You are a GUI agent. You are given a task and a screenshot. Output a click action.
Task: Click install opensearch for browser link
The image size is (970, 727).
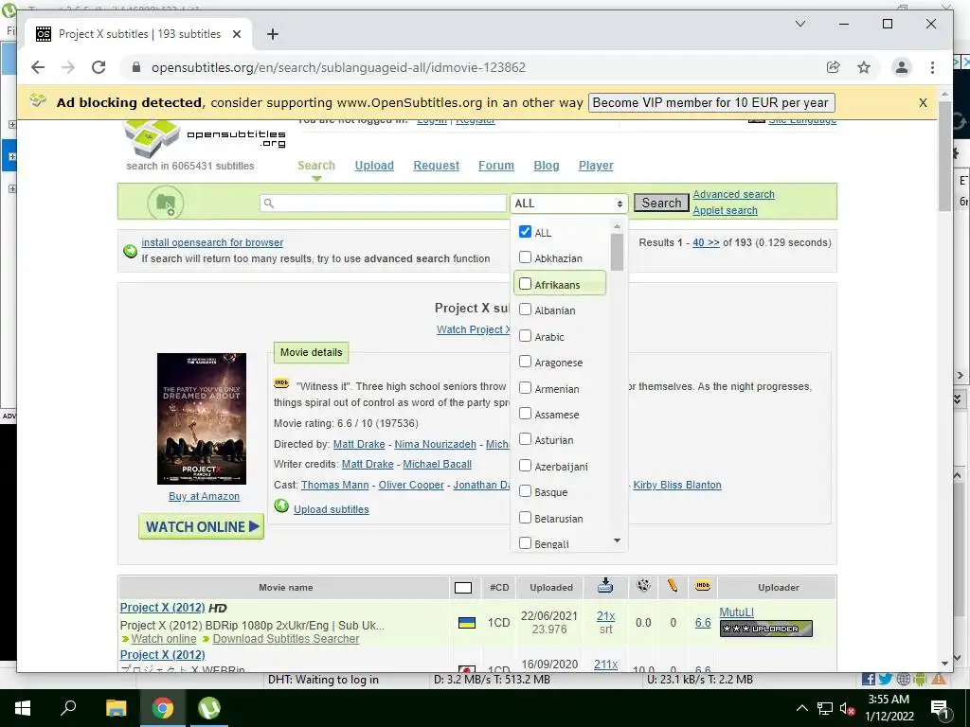coord(212,243)
